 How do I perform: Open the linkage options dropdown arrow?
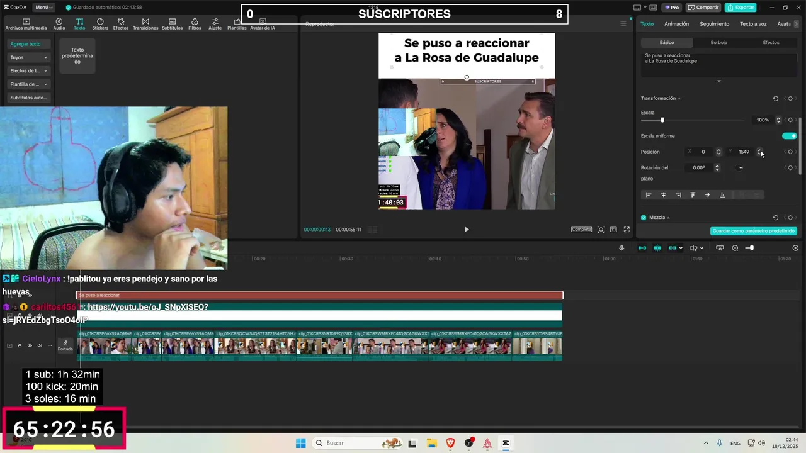tap(681, 248)
